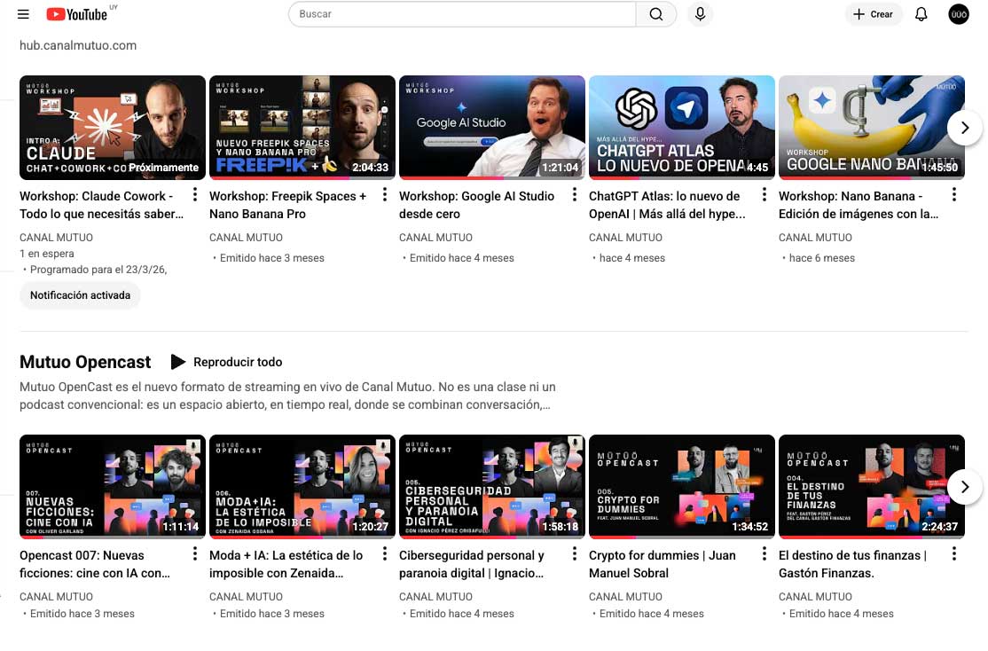Open your account avatar menu
988x651 pixels.
[959, 13]
